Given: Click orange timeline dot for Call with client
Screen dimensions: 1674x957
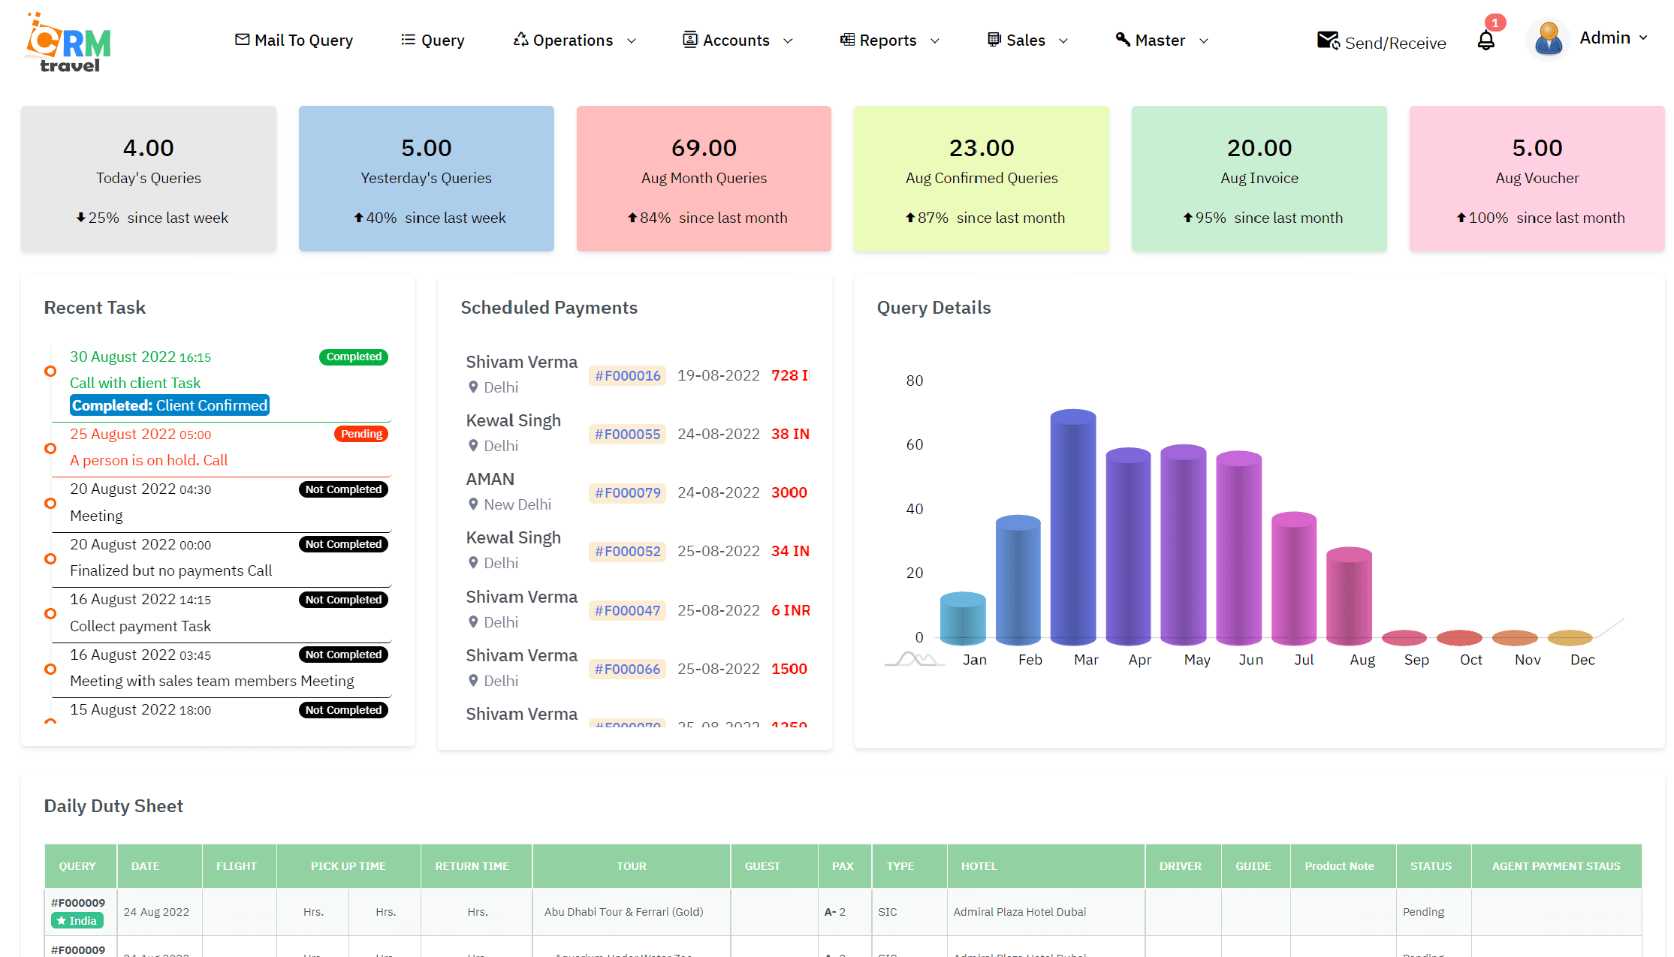Looking at the screenshot, I should pos(50,371).
